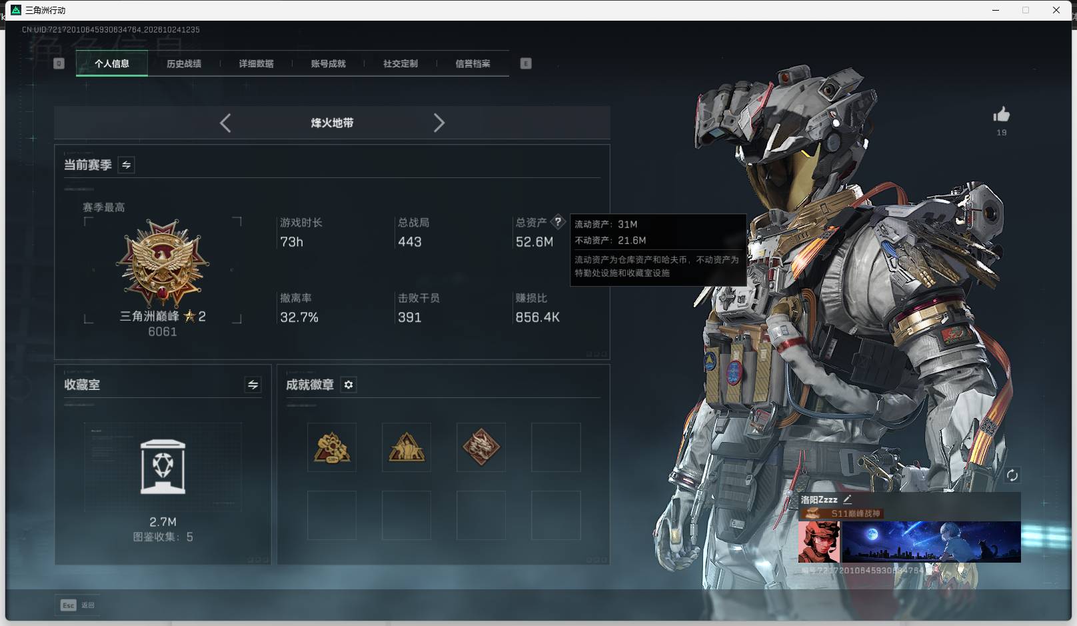Click the E key tab-switch icon

pos(526,63)
